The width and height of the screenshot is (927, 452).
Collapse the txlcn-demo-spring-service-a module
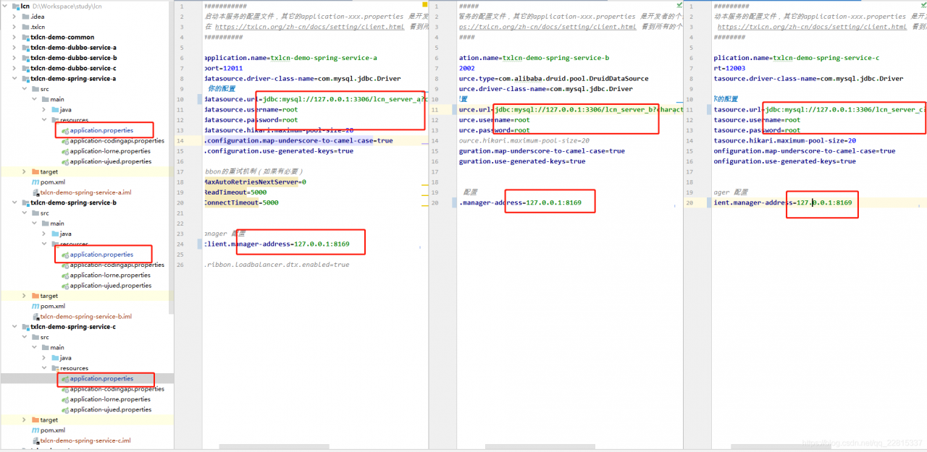(14, 79)
